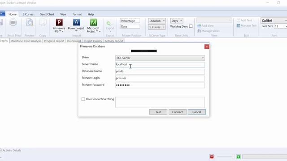The width and height of the screenshot is (287, 161).
Task: Open the Format ribbon tab
Action: coord(77,14)
